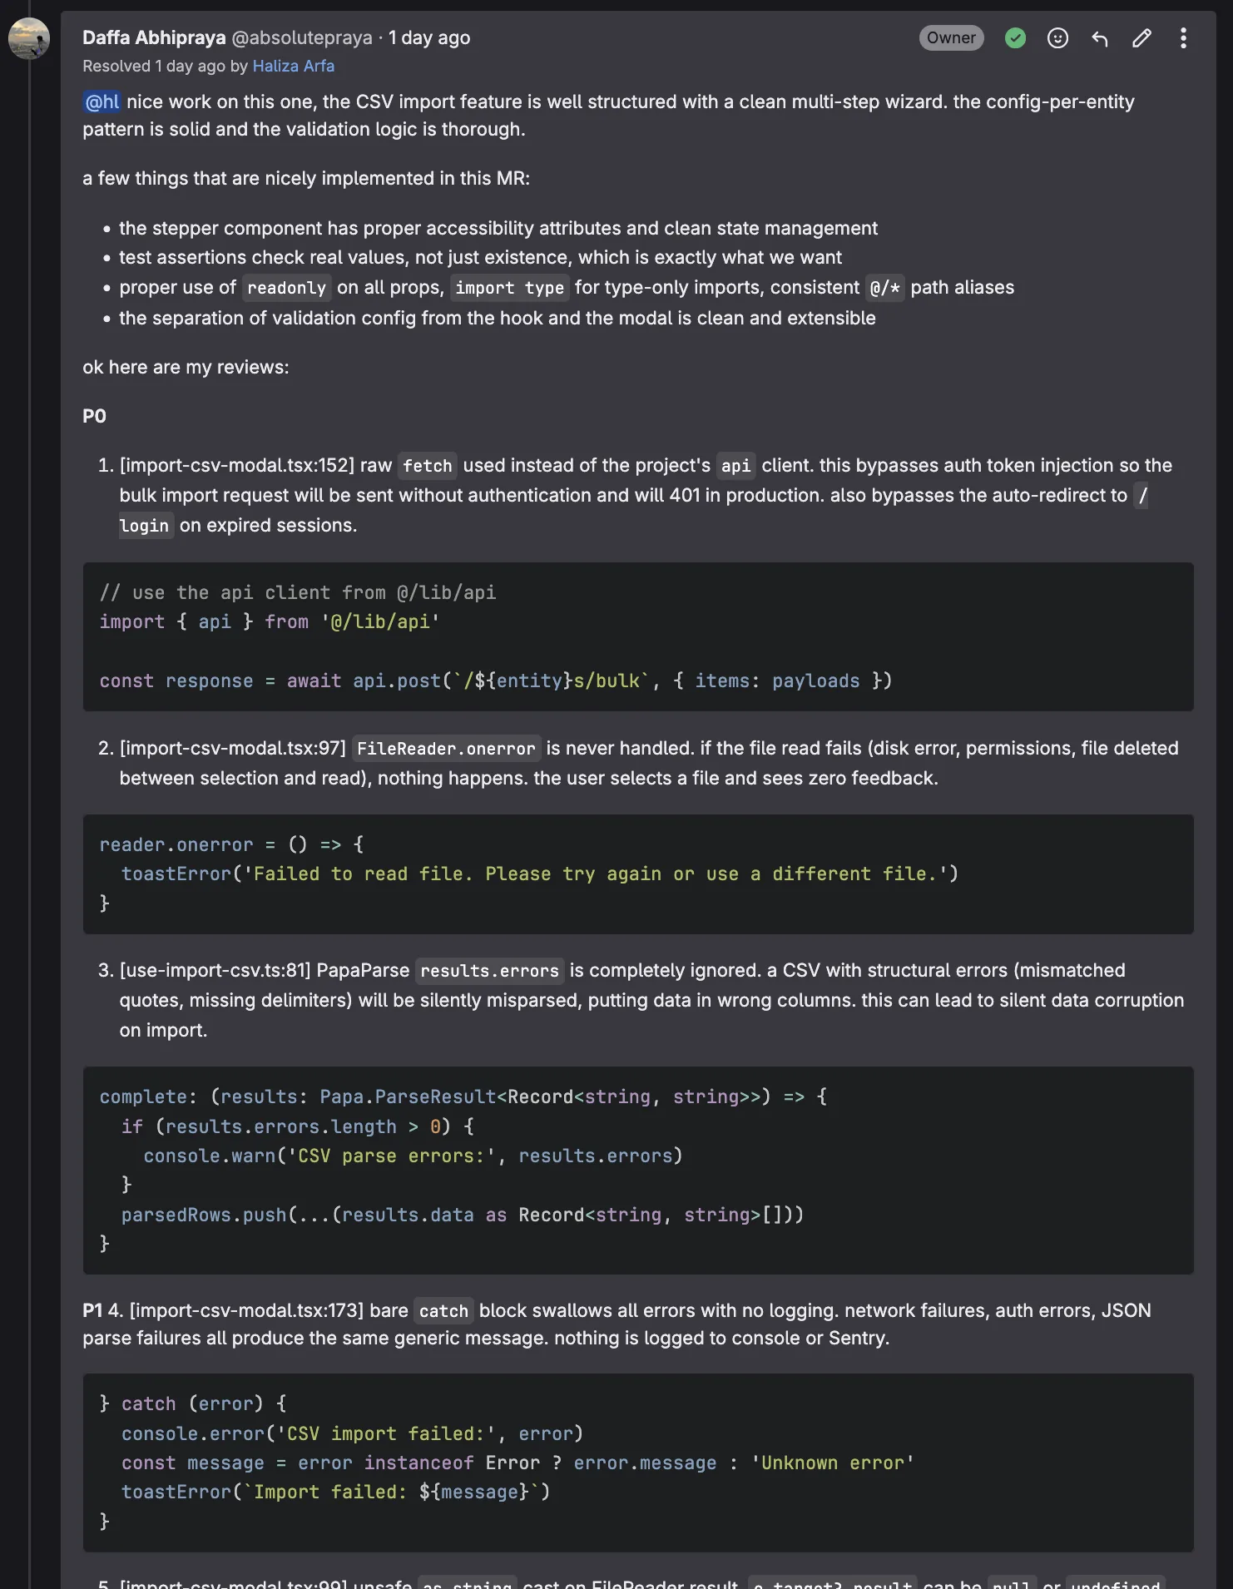The height and width of the screenshot is (1589, 1233).
Task: Open the Daffa Abhipraya author name link
Action: [x=154, y=38]
